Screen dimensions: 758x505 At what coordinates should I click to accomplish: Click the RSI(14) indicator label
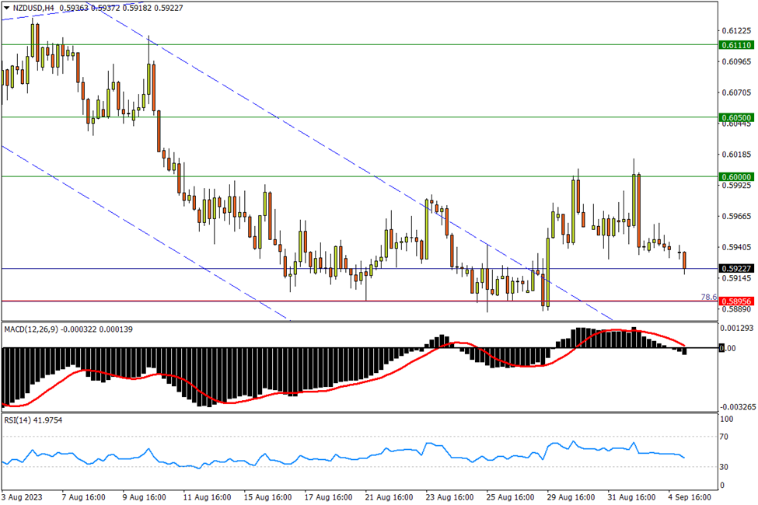20,420
